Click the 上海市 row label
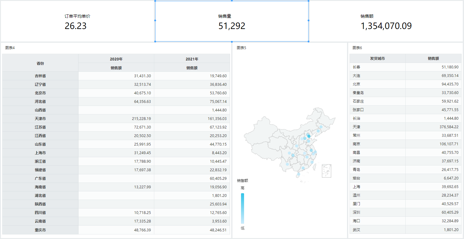464x239 pixels. 40,153
